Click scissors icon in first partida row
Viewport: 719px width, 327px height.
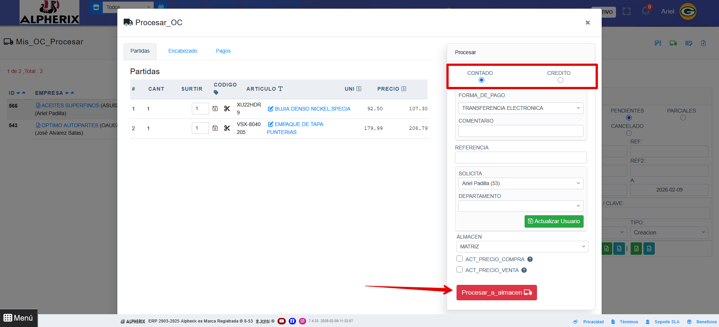(227, 109)
